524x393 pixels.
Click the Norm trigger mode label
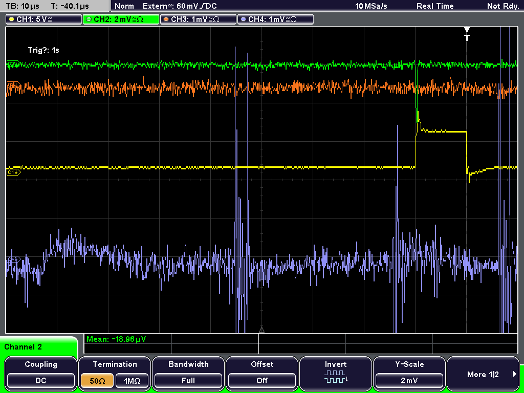tap(124, 6)
